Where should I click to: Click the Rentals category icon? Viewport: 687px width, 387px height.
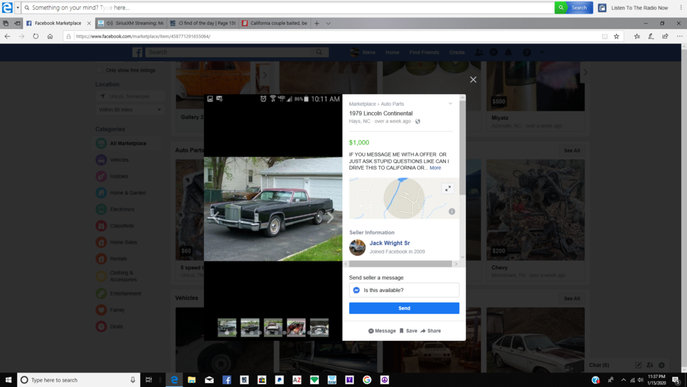(x=101, y=258)
